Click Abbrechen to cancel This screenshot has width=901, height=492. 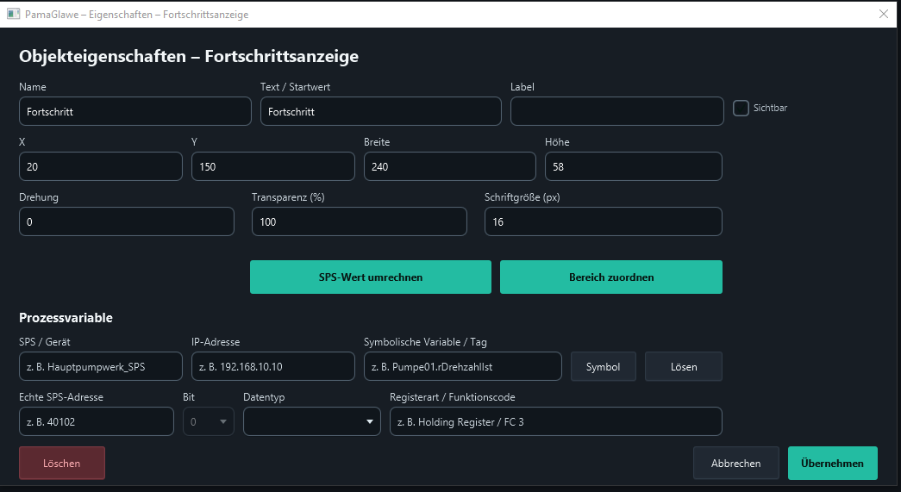pos(736,464)
